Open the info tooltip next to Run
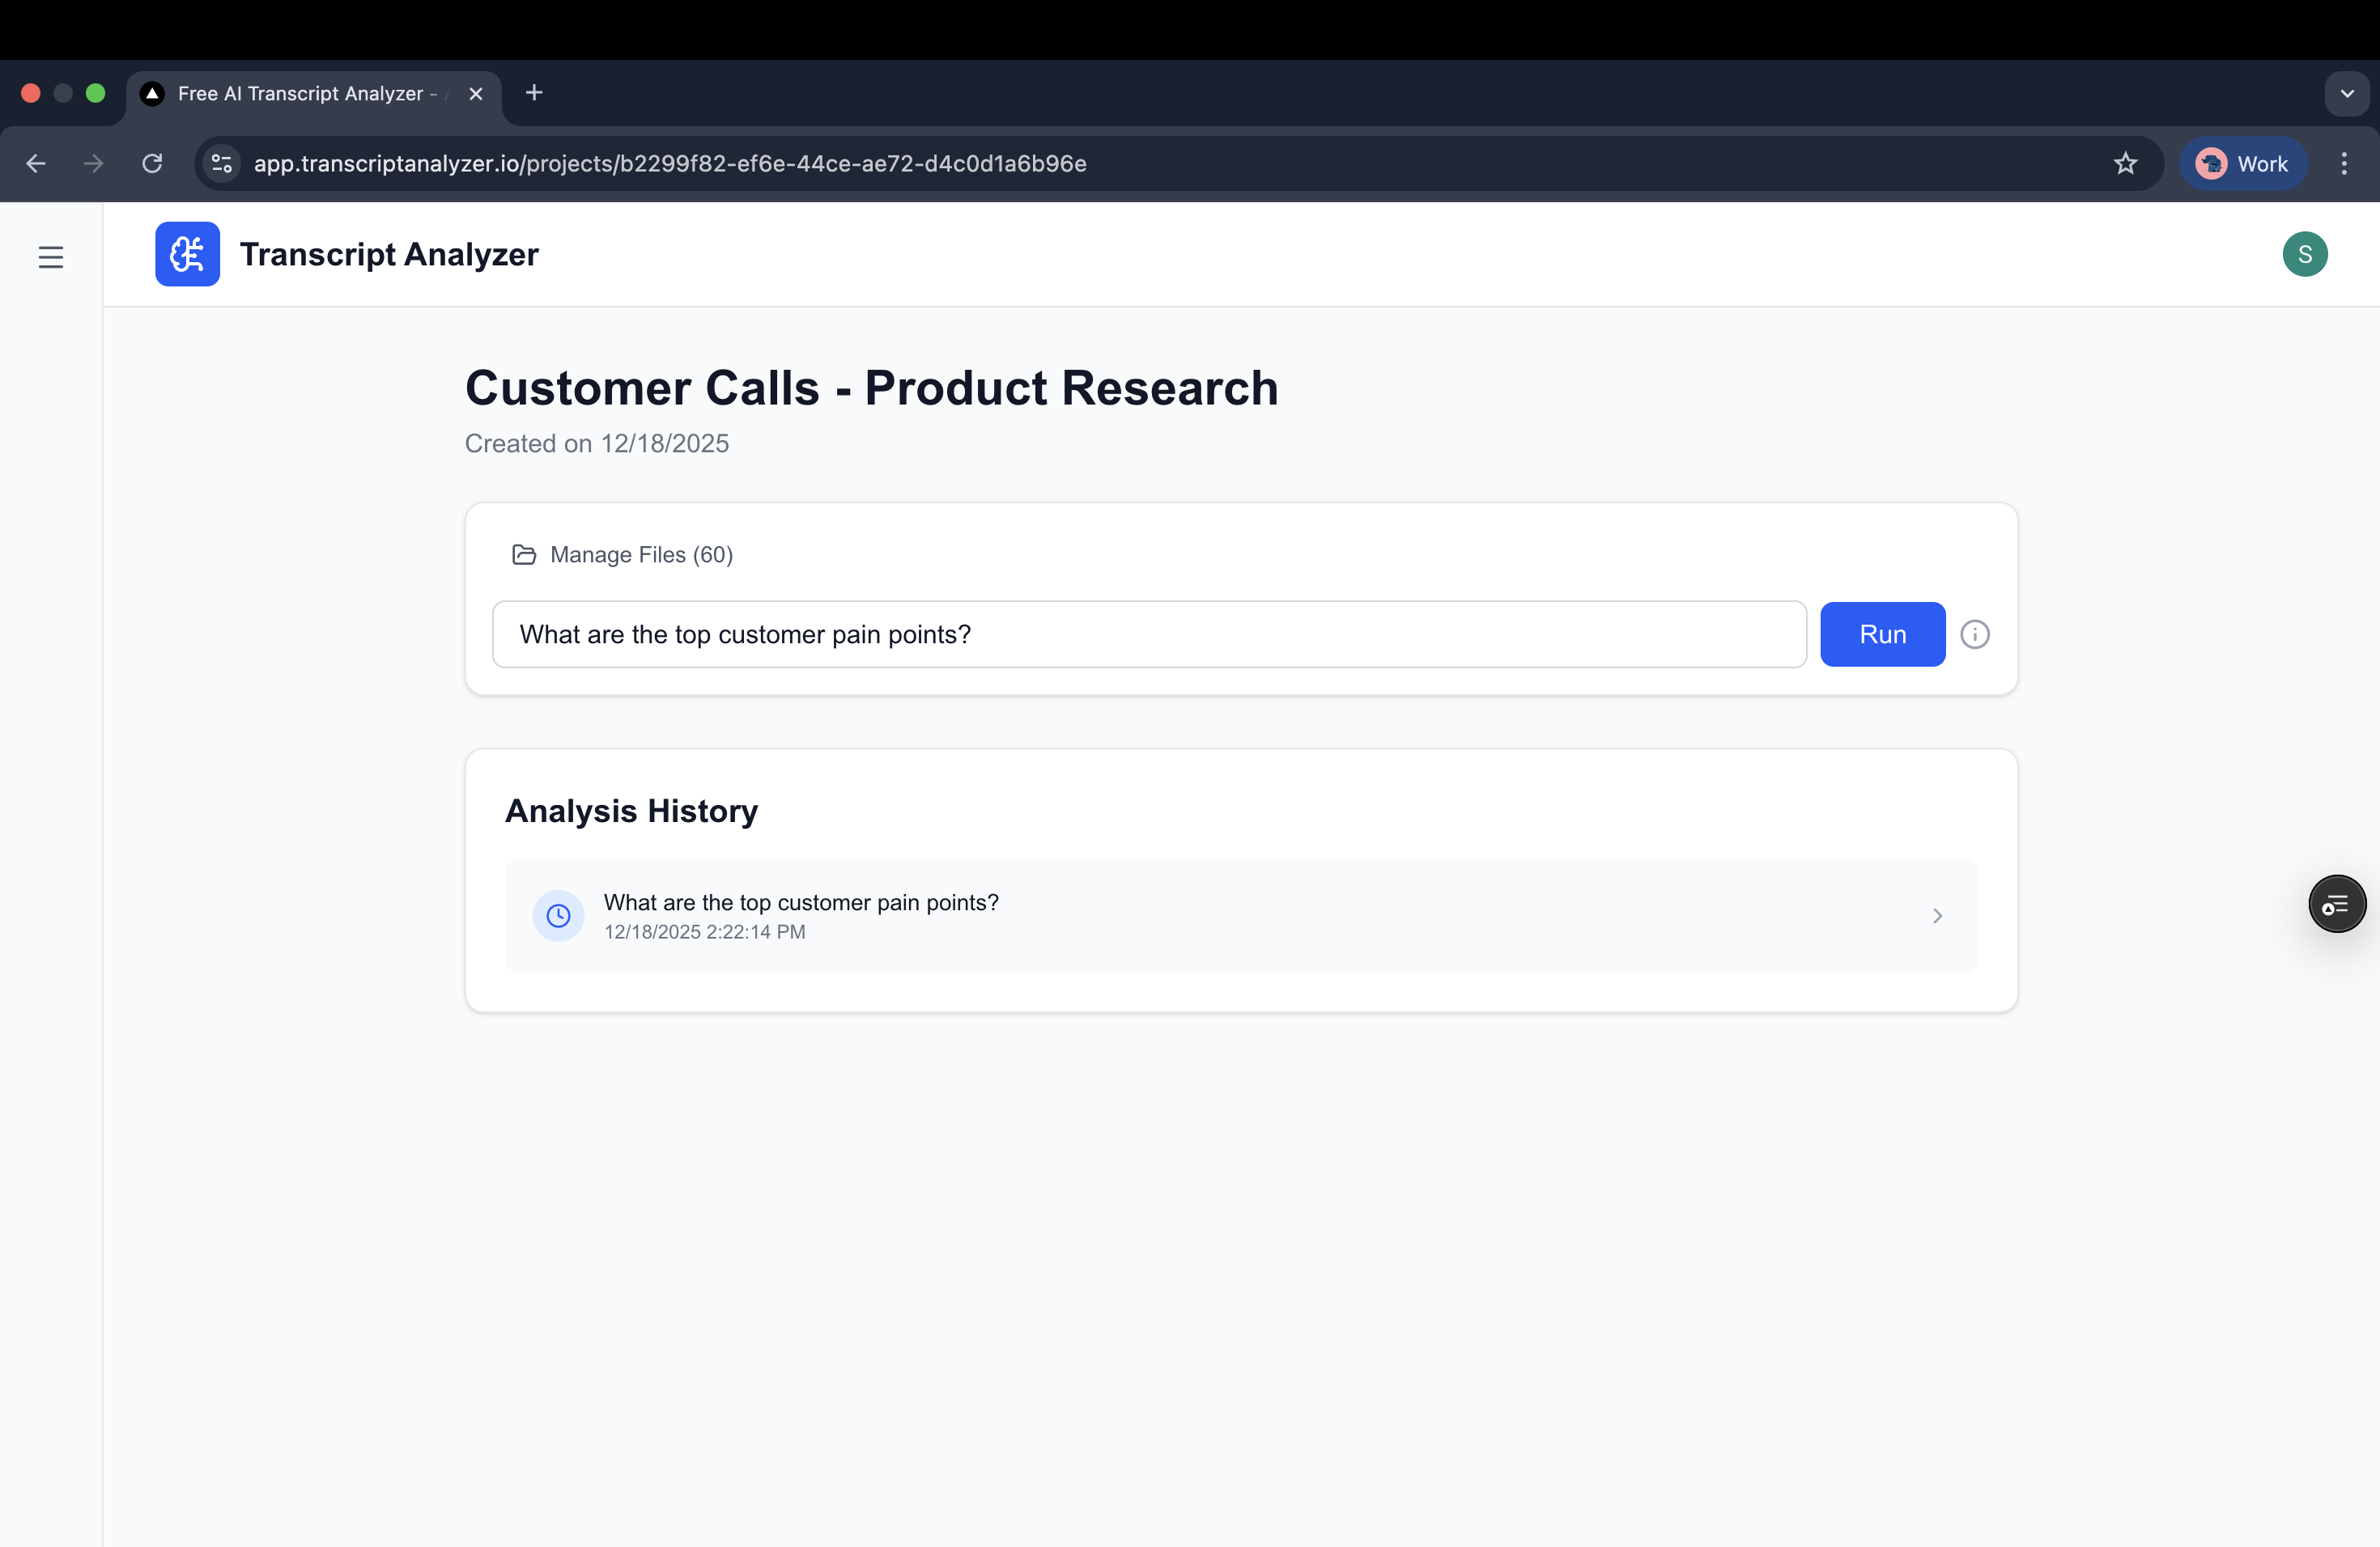The height and width of the screenshot is (1547, 2380). tap(1975, 634)
